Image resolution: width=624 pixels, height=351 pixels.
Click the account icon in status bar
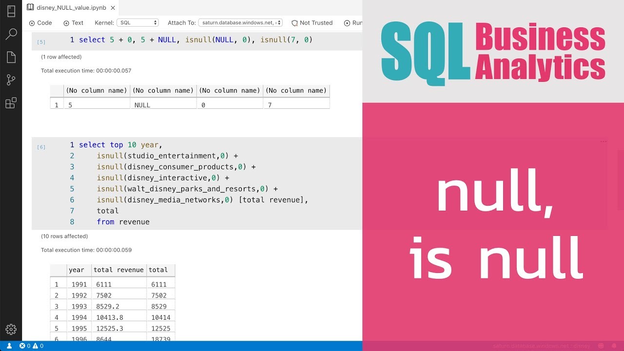pos(9,346)
